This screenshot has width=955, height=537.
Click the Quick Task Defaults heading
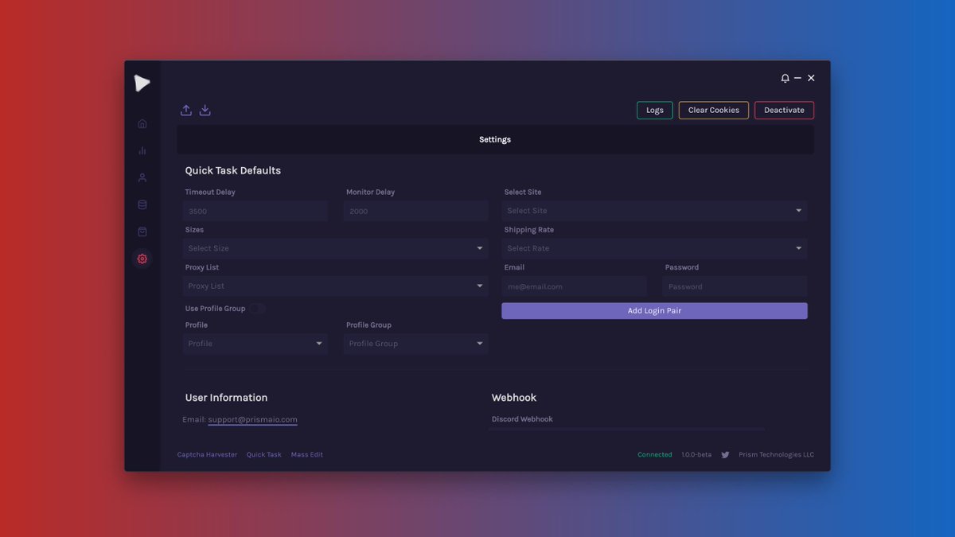pos(233,171)
